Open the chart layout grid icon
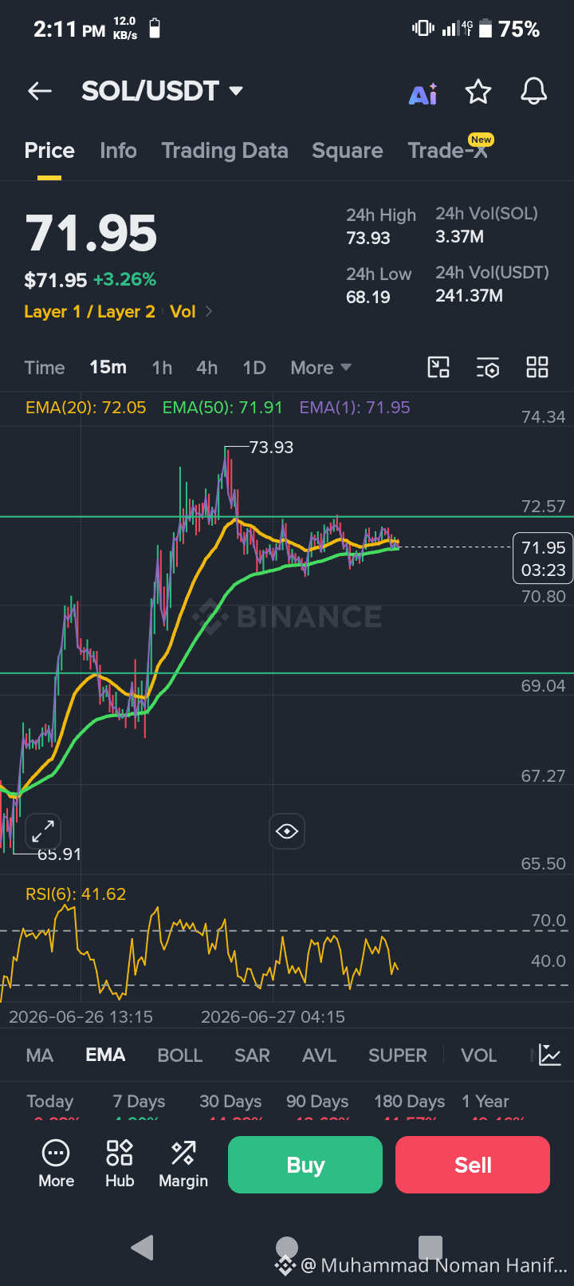Viewport: 574px width, 1286px height. pyautogui.click(x=537, y=367)
